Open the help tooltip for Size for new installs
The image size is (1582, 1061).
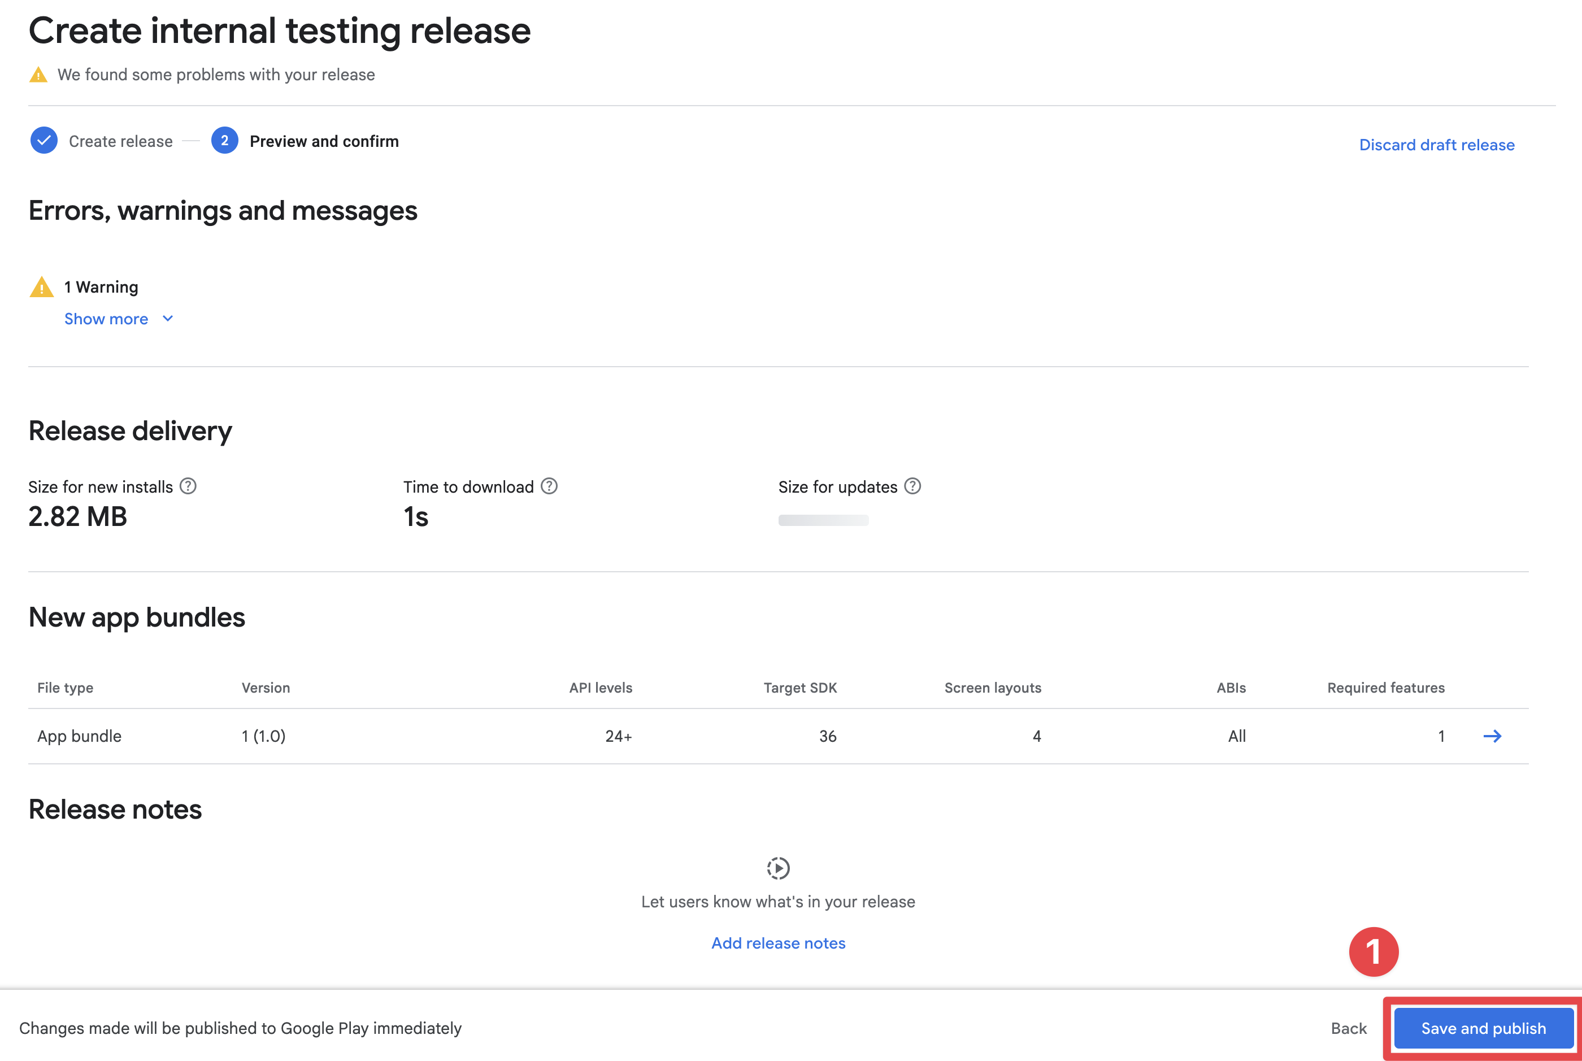(x=188, y=486)
